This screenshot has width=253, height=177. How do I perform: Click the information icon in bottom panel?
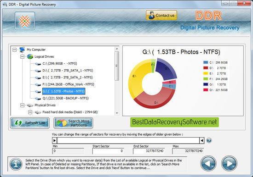pyautogui.click(x=16, y=164)
